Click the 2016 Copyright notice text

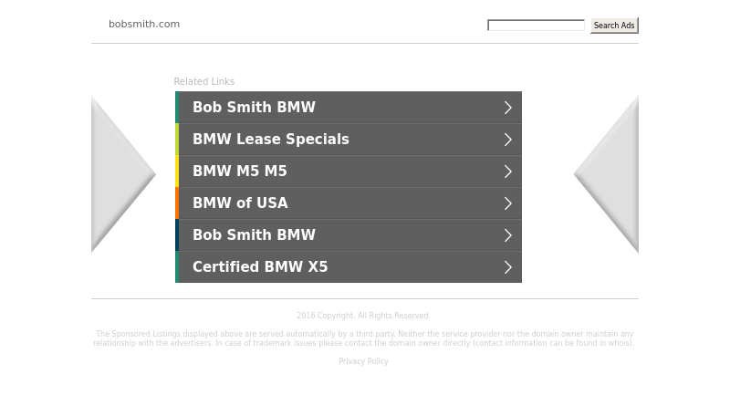click(x=363, y=316)
